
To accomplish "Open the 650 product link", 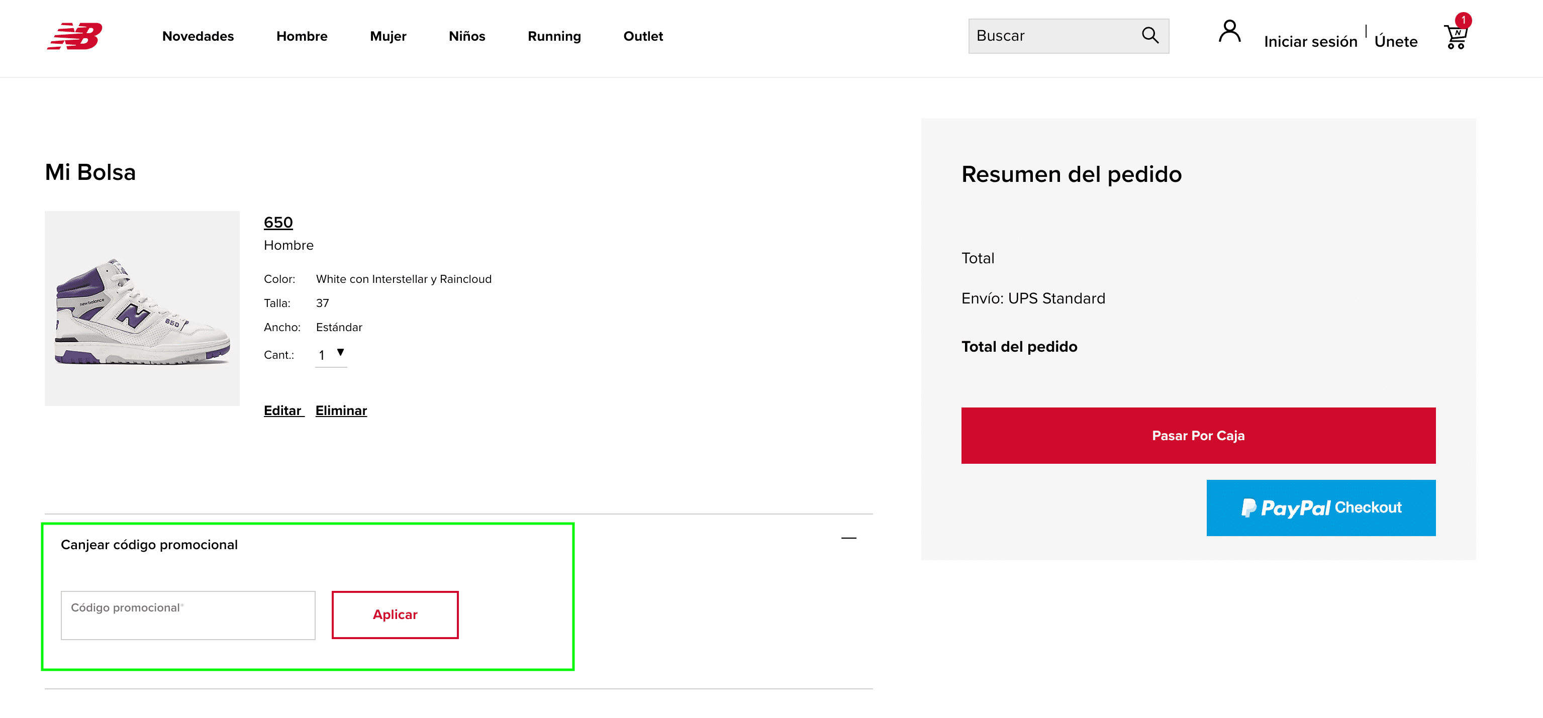I will coord(277,222).
